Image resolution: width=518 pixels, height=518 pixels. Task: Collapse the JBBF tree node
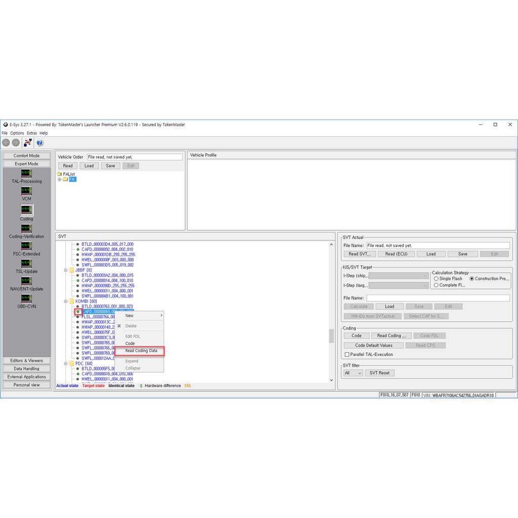(66, 270)
